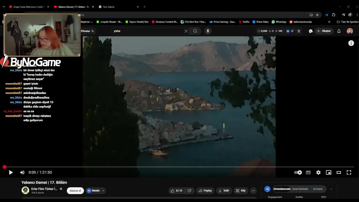This screenshot has width=359, height=202.
Task: Open the YouTube account avatar menu
Action: 350,31
